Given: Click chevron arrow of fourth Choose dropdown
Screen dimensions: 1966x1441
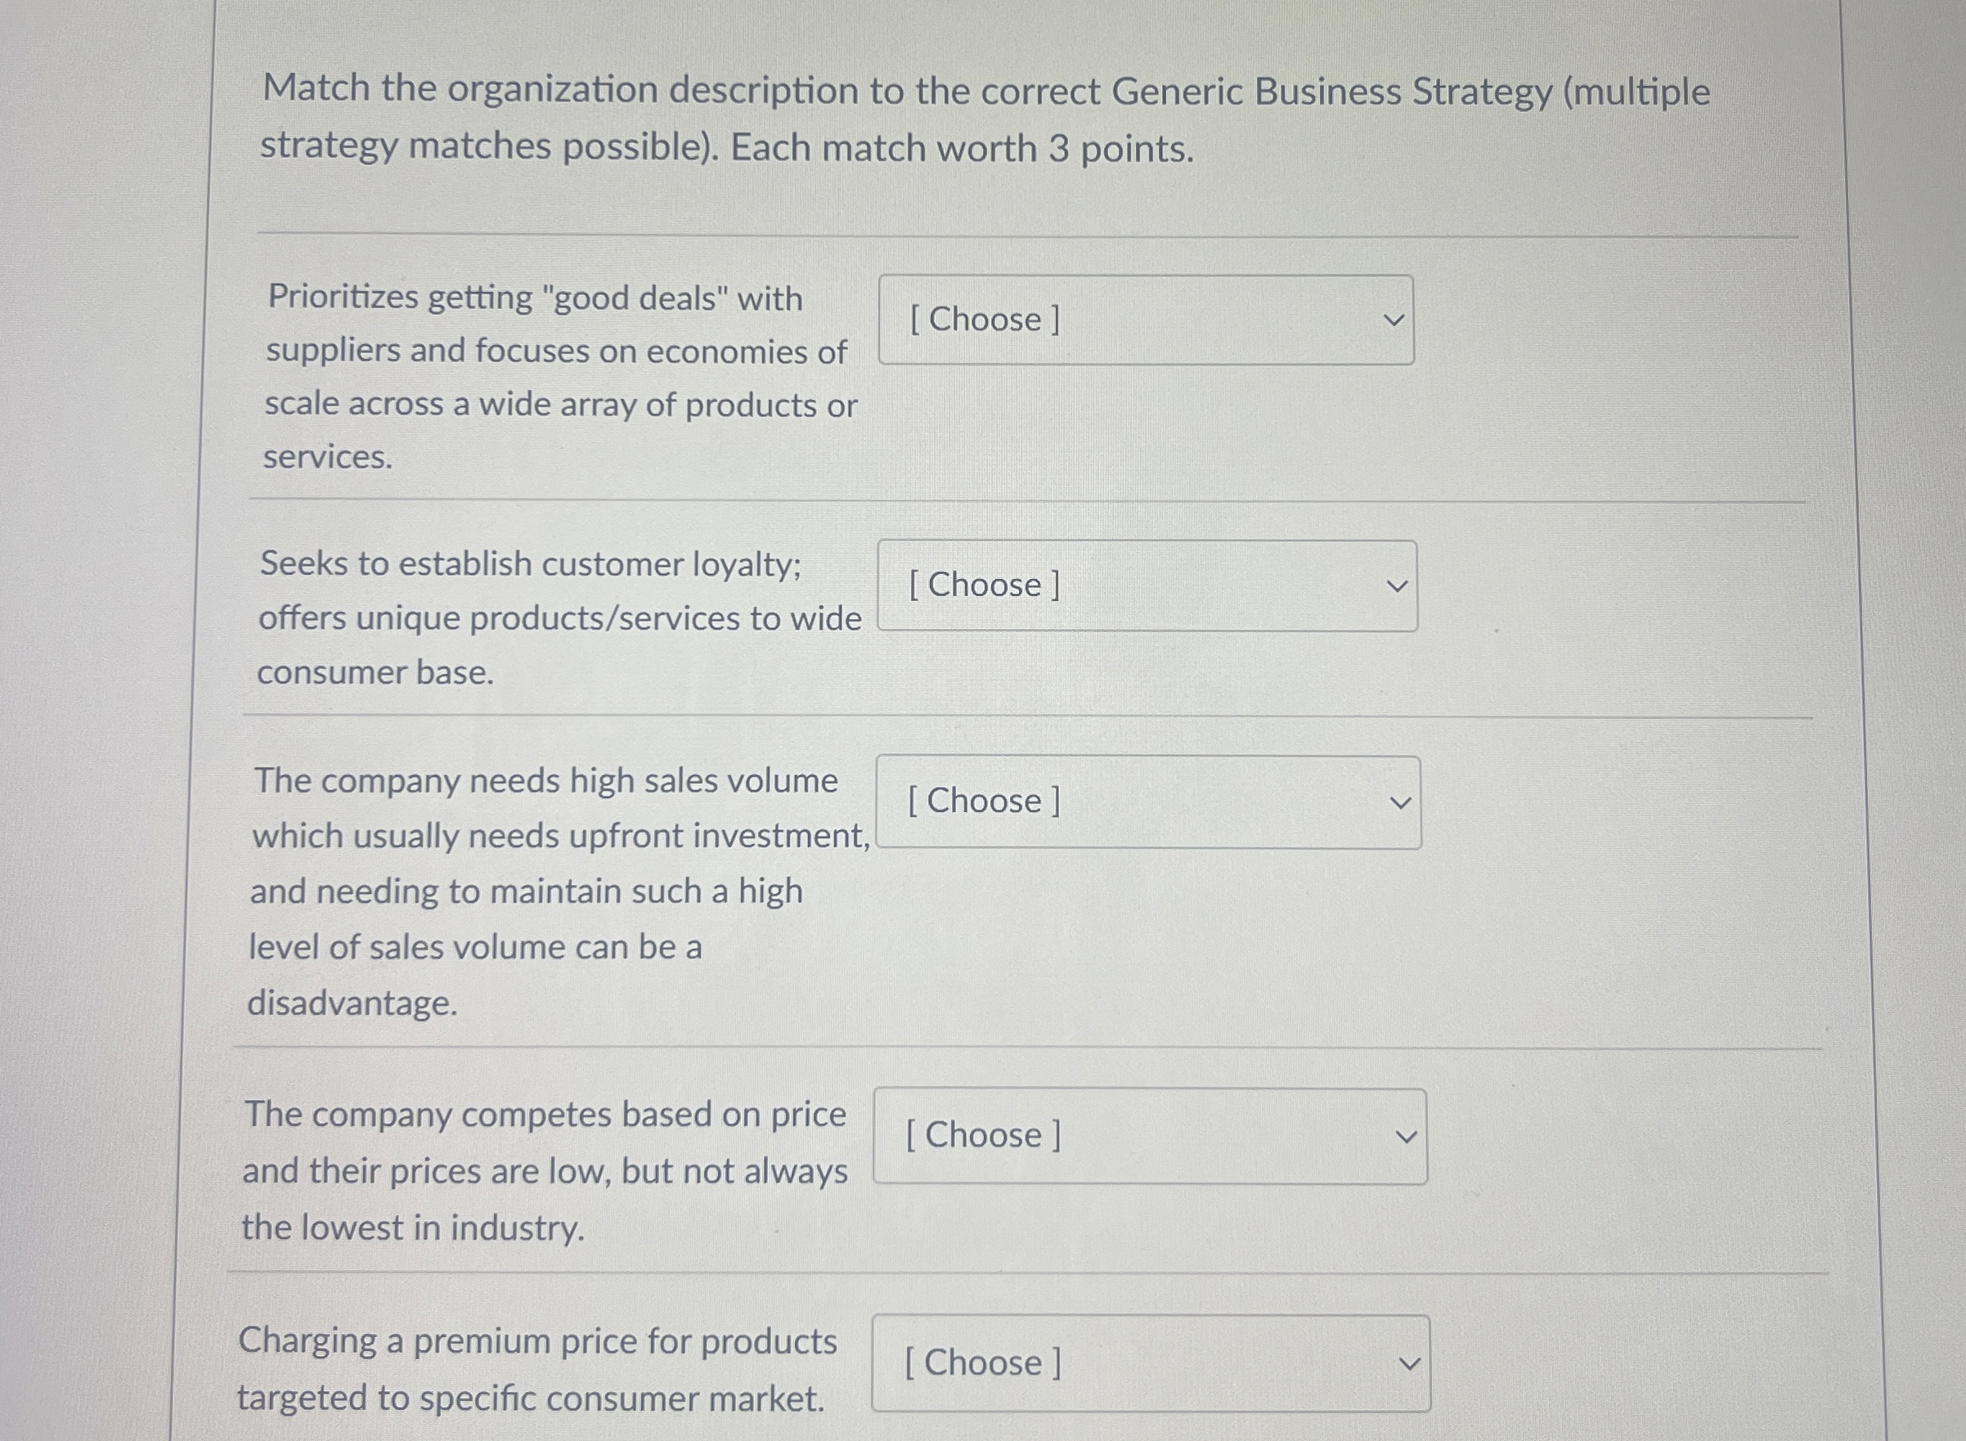Looking at the screenshot, I should (x=1405, y=1137).
